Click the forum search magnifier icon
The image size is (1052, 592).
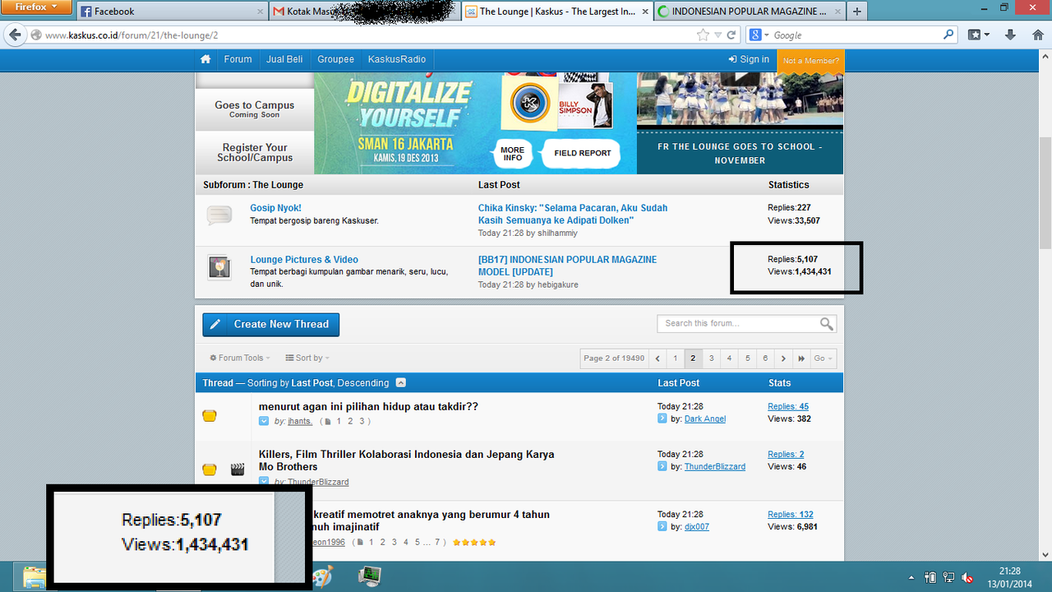pyautogui.click(x=826, y=324)
